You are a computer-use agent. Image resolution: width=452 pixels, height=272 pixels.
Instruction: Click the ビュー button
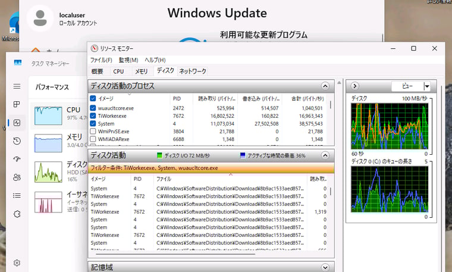coord(407,86)
